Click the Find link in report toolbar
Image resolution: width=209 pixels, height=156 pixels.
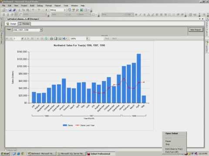(107, 39)
